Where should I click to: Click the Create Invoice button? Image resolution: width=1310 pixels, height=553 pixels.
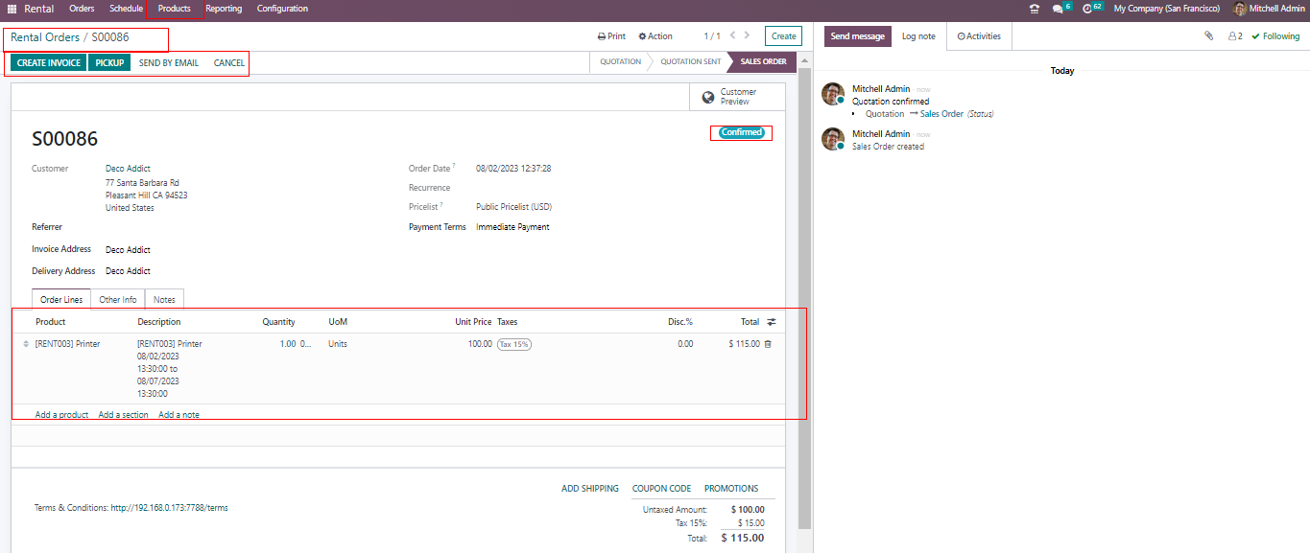(x=49, y=63)
